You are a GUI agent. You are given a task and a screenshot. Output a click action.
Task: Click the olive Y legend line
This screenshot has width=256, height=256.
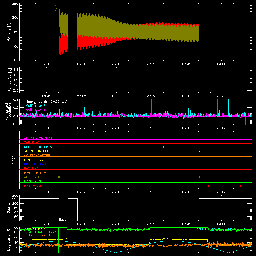[x=38, y=11]
